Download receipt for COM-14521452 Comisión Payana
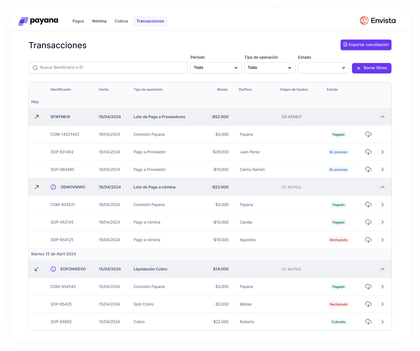 [368, 134]
